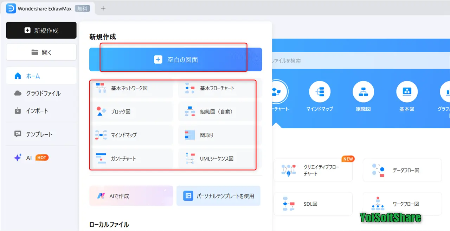Click the 開く folder button
Viewport: 450px width, 231px height.
(x=41, y=52)
